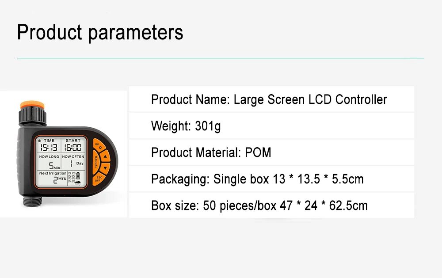Image resolution: width=442 pixels, height=278 pixels.
Task: Click the P1–P8 program list
Action: (x=72, y=178)
